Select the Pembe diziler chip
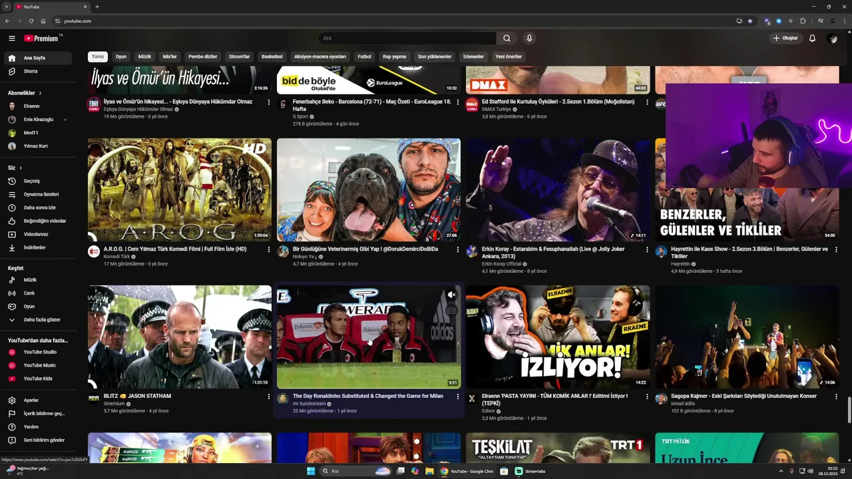Screen dimensions: 852x479 [x=203, y=57]
